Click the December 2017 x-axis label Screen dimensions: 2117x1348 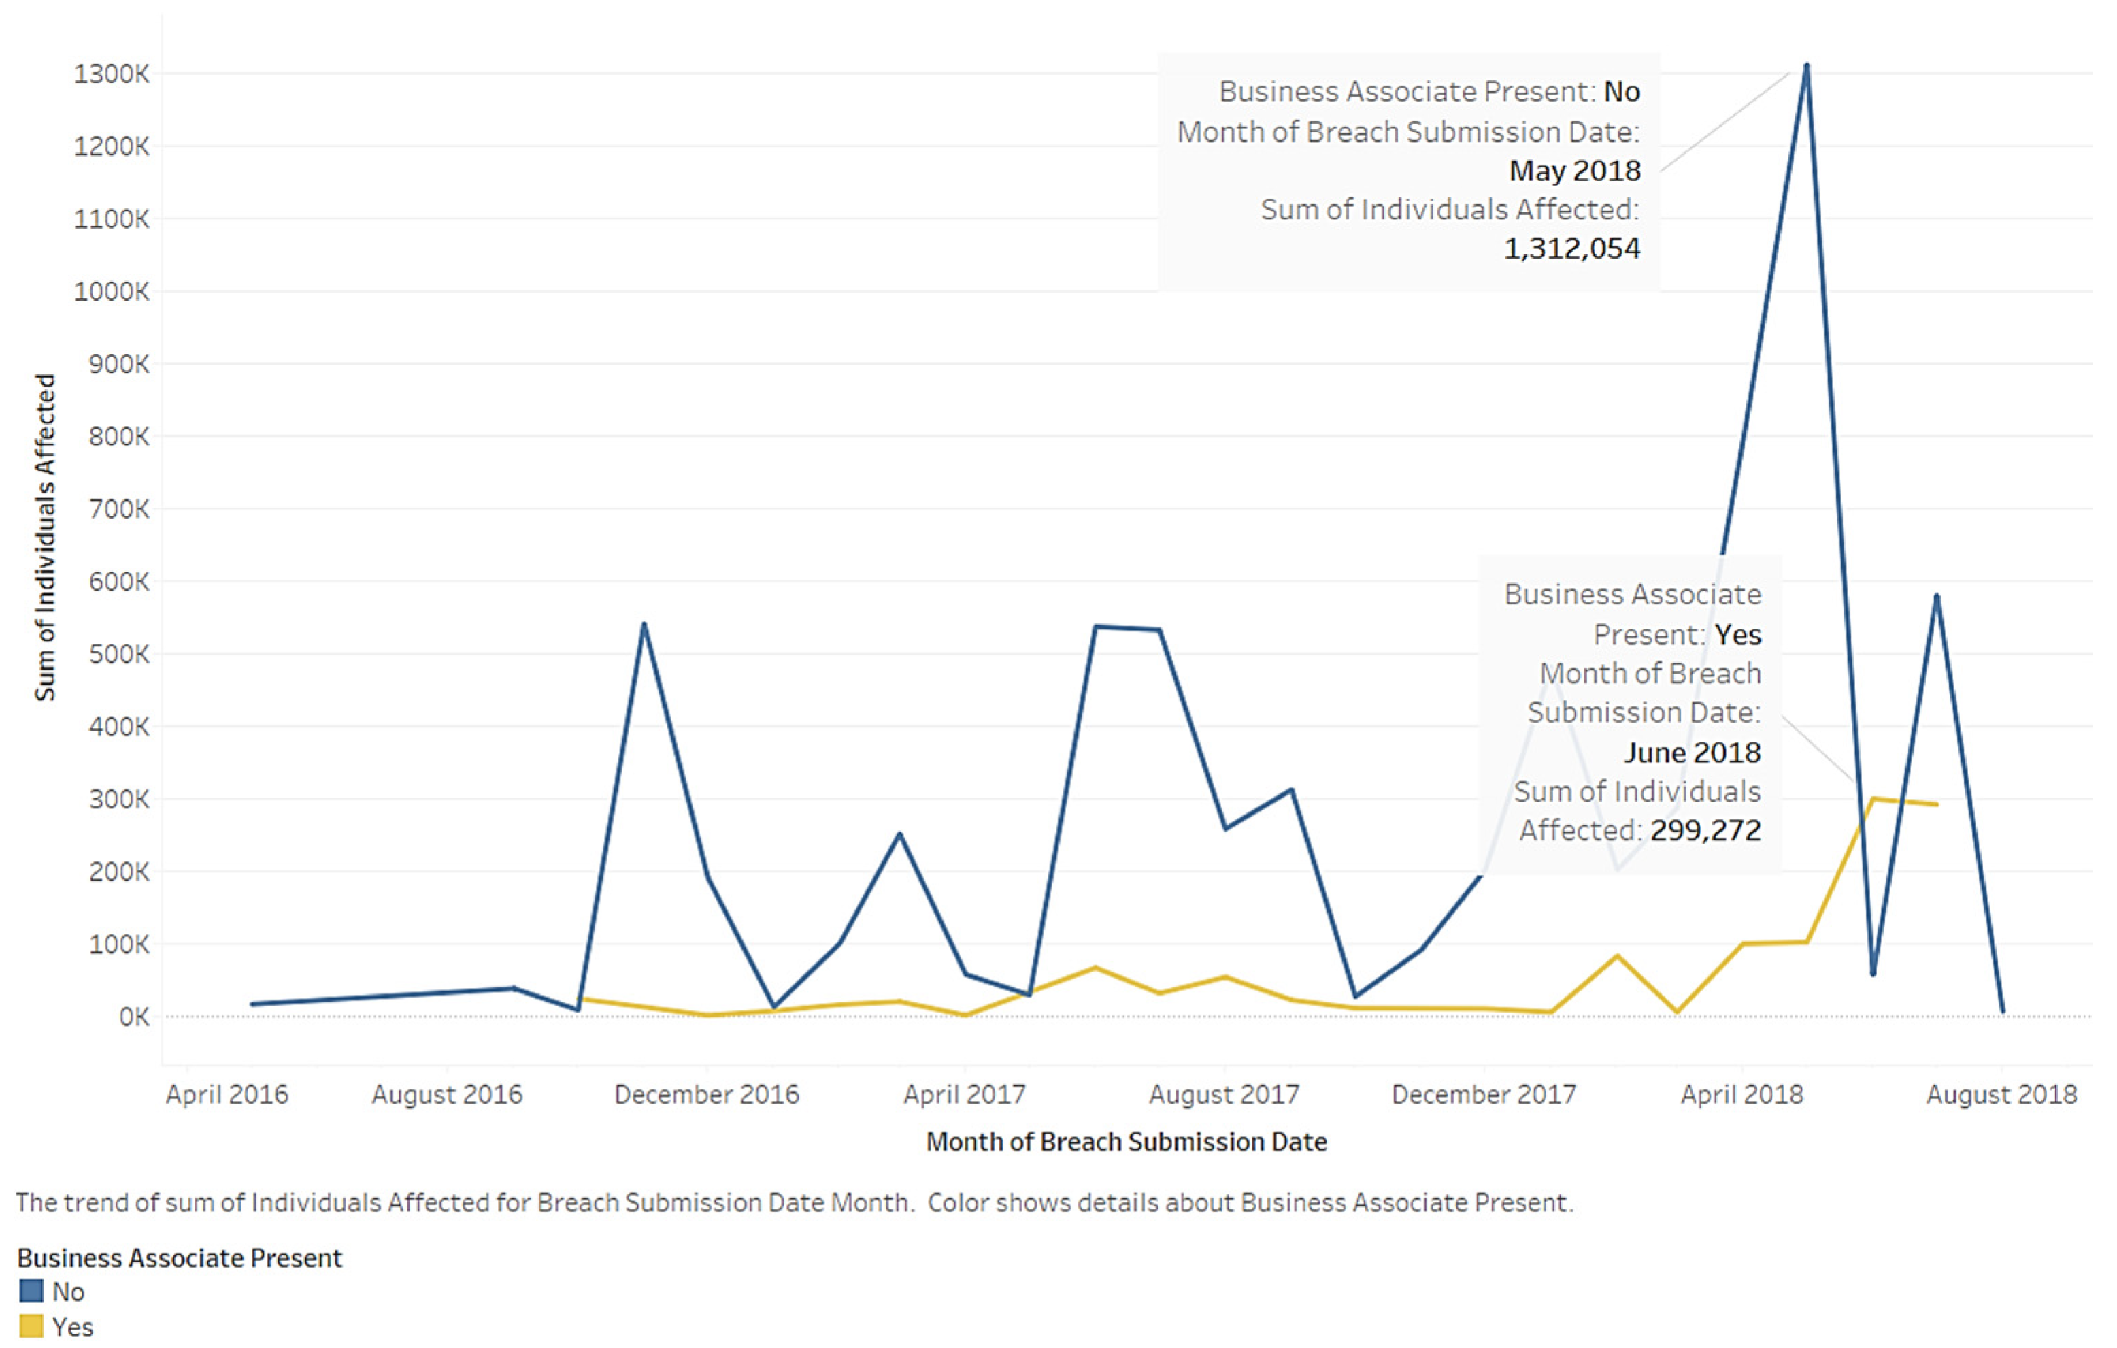tap(1484, 1094)
